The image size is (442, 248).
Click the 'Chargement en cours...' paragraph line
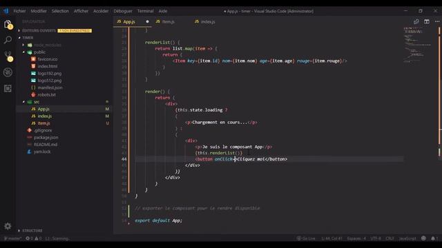(x=221, y=123)
